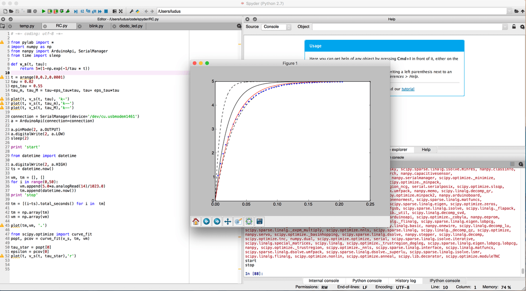
Task: Open subplot configuration in the figure toolbar
Action: pyautogui.click(x=248, y=222)
